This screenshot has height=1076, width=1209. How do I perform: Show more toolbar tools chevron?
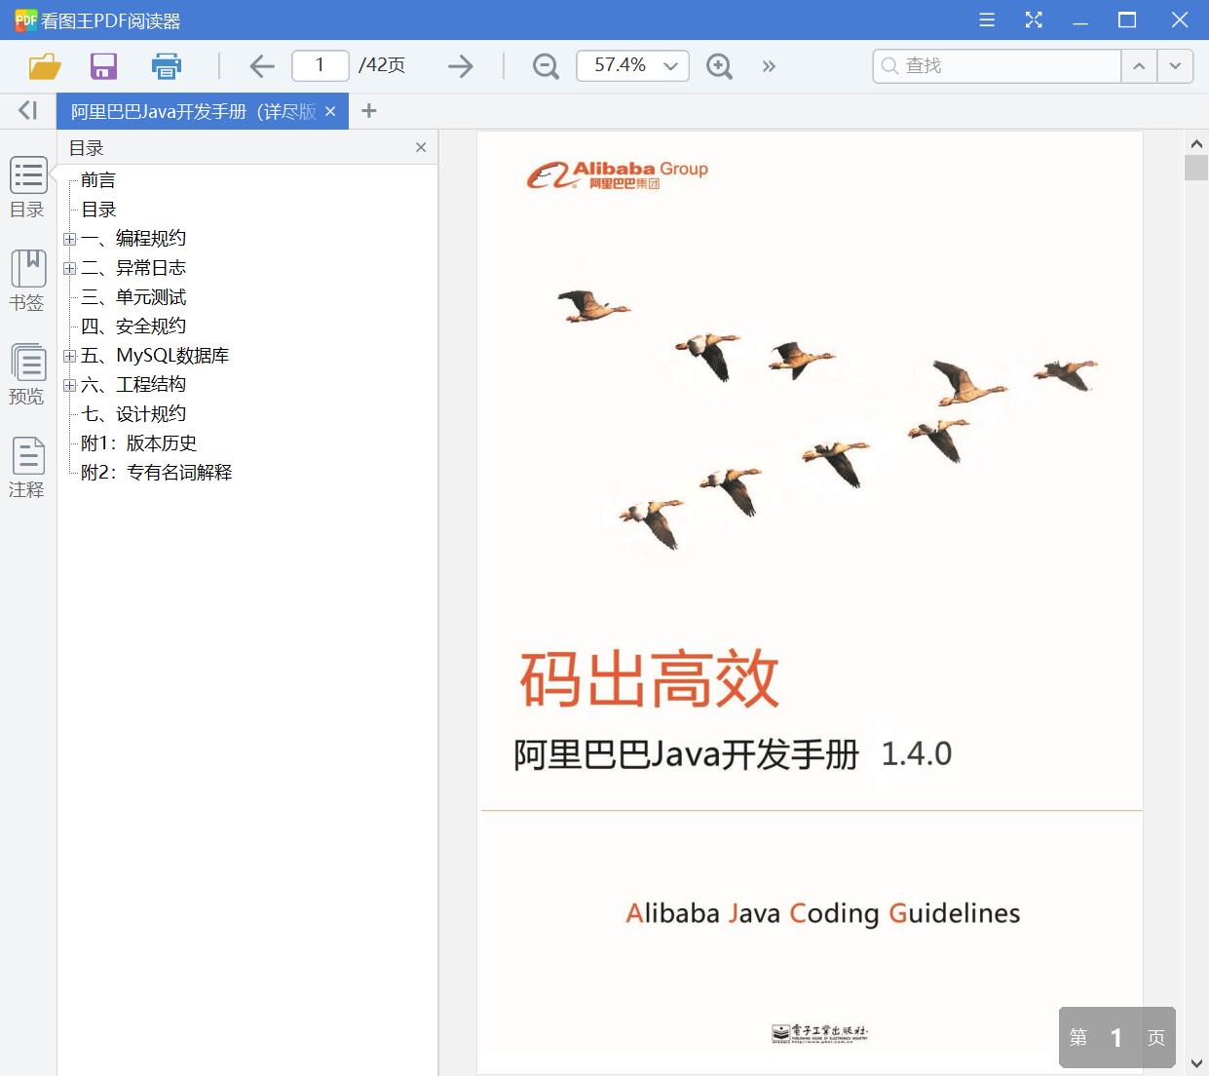coord(769,66)
